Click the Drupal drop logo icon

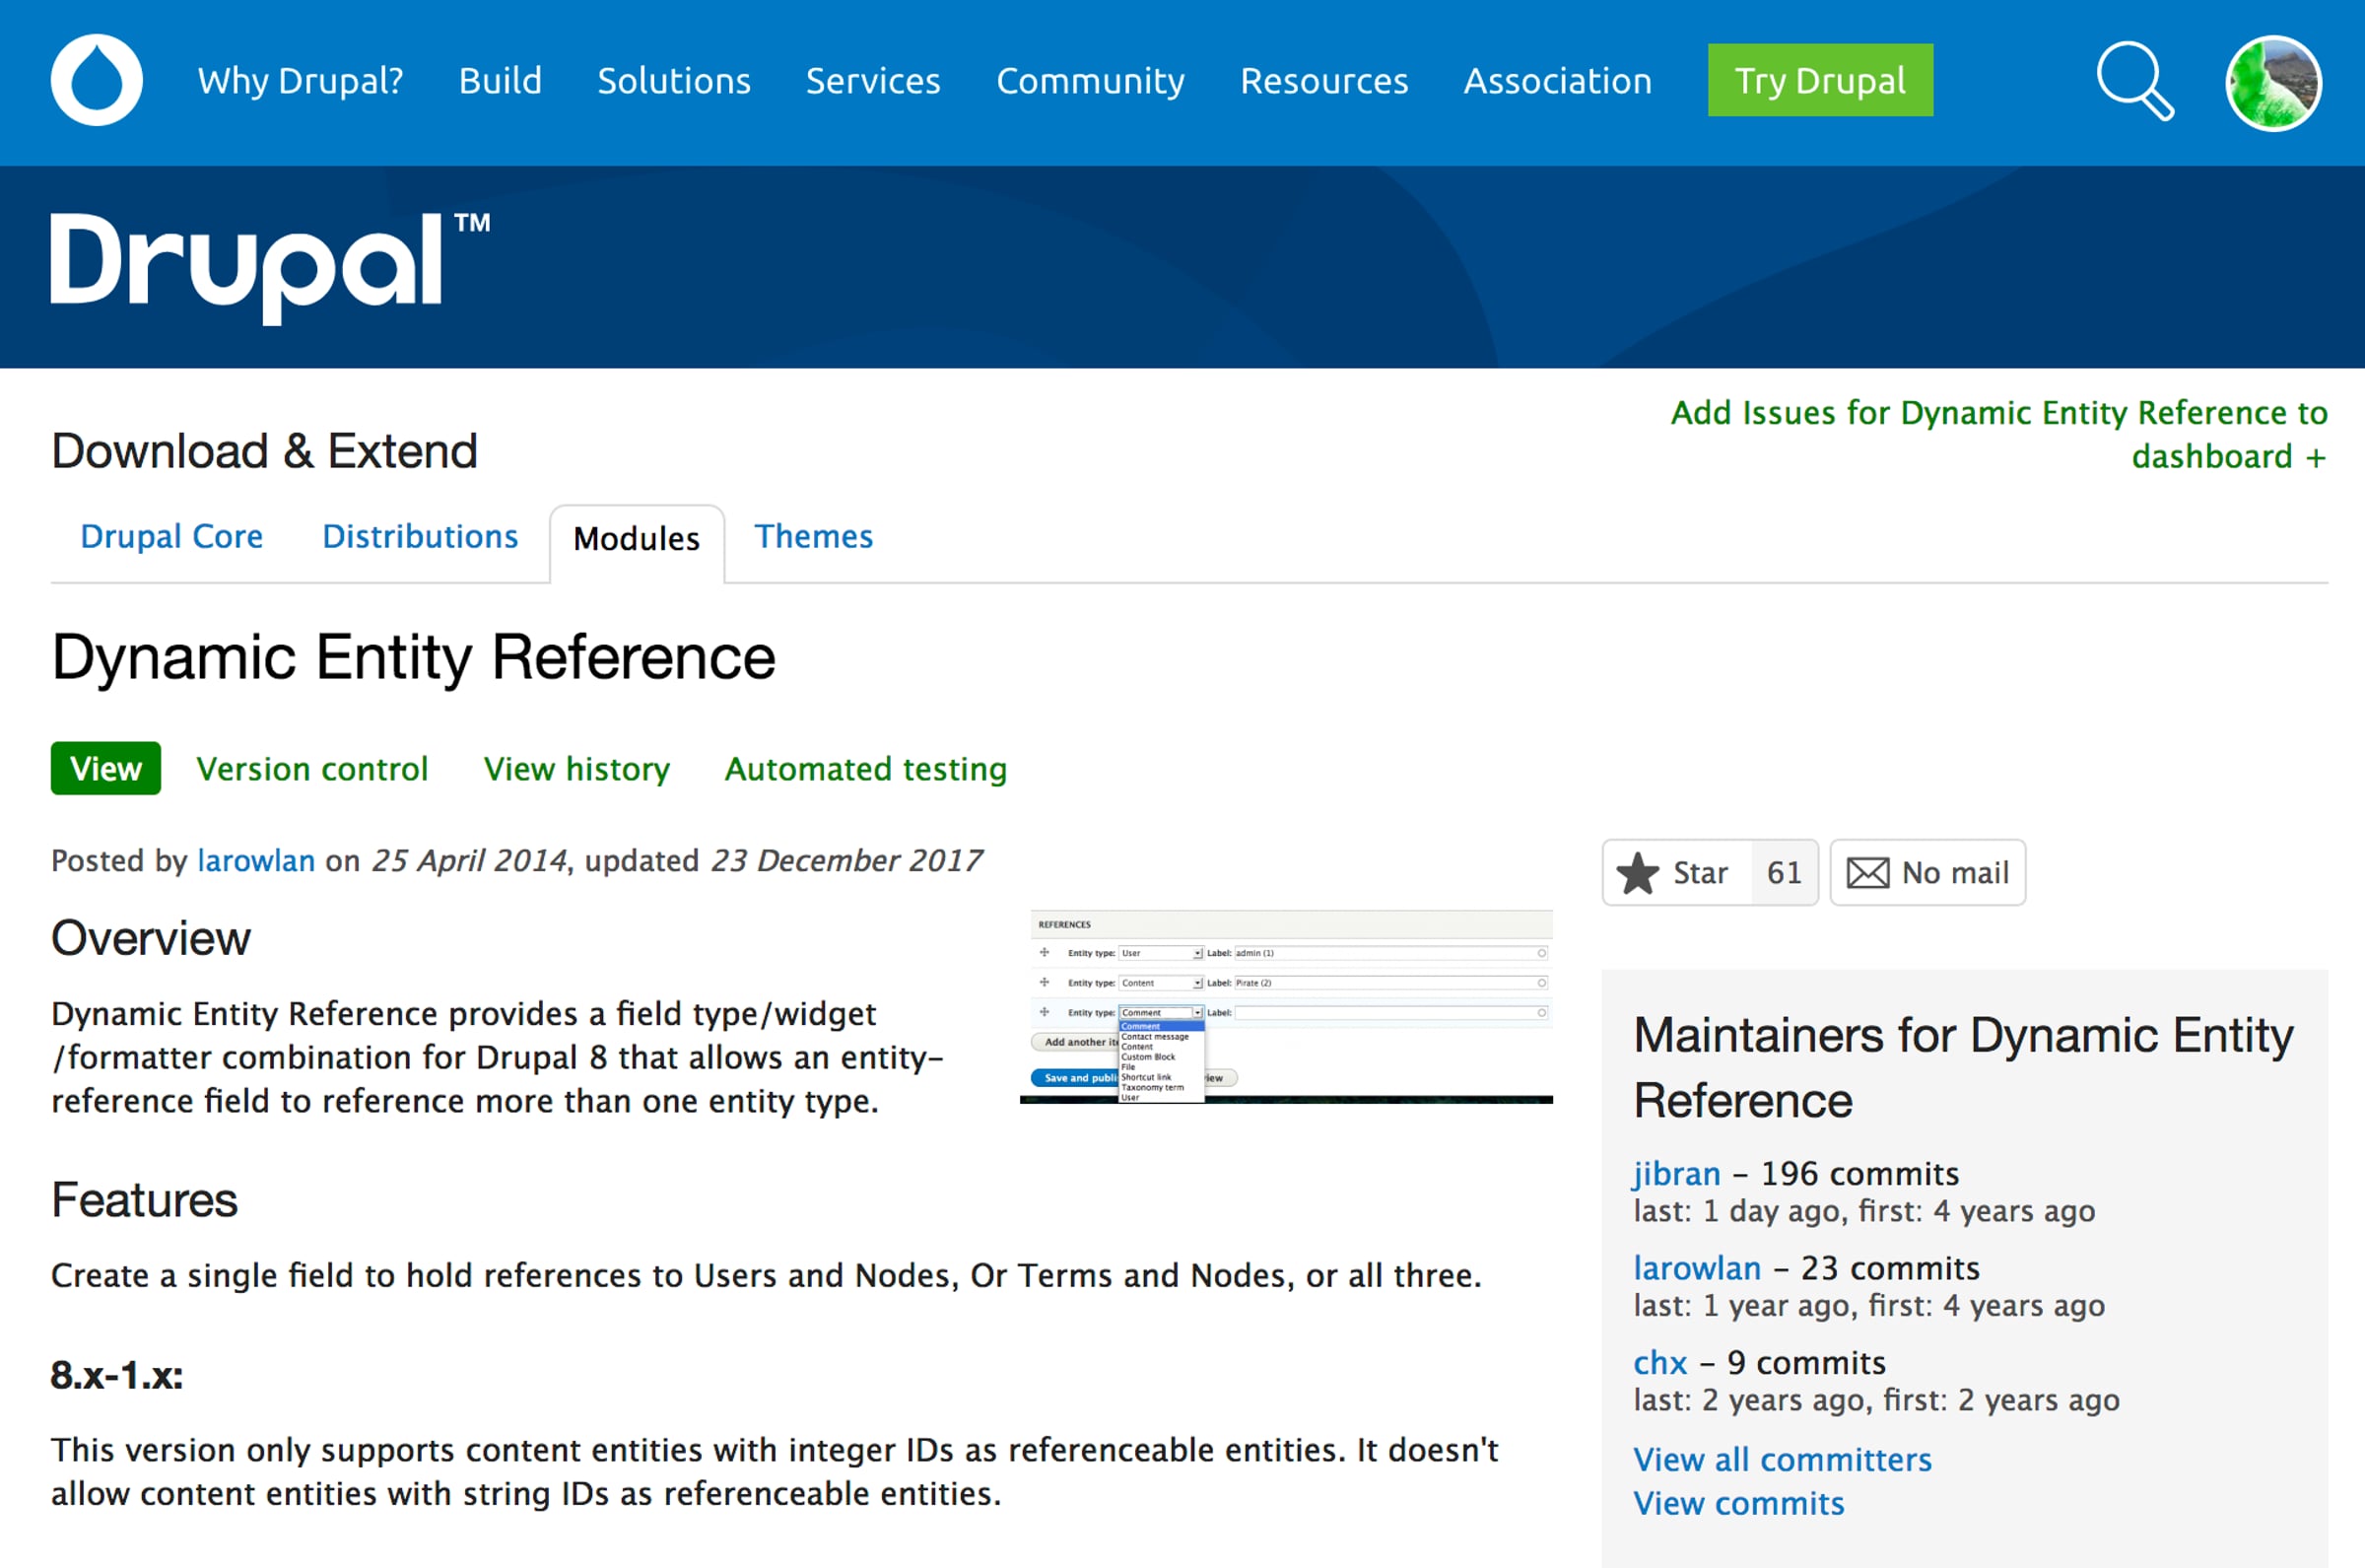tap(97, 80)
